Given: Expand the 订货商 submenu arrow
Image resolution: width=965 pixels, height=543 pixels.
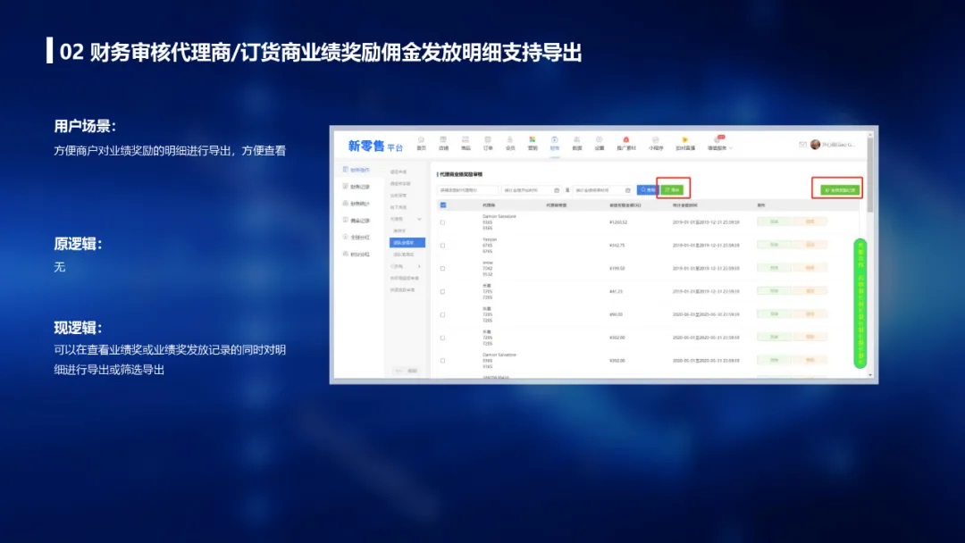Looking at the screenshot, I should pyautogui.click(x=420, y=266).
